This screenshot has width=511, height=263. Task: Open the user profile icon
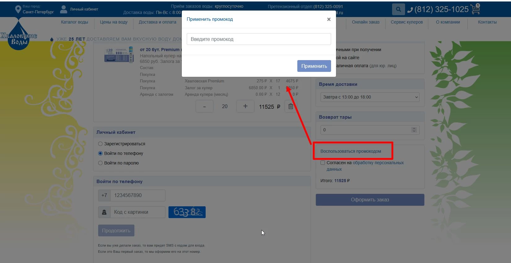click(x=63, y=9)
